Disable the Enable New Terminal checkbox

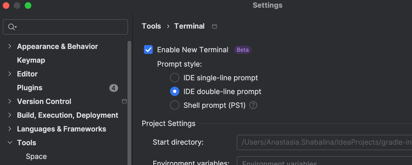148,50
